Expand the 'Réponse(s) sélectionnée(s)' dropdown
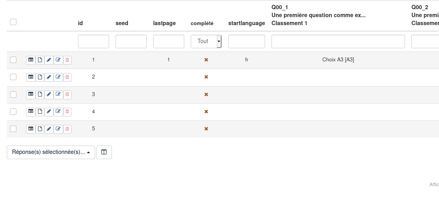 (51, 152)
